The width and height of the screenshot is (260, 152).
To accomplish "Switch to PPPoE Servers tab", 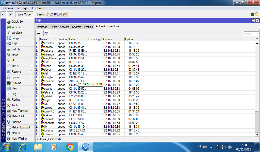I will (60, 27).
